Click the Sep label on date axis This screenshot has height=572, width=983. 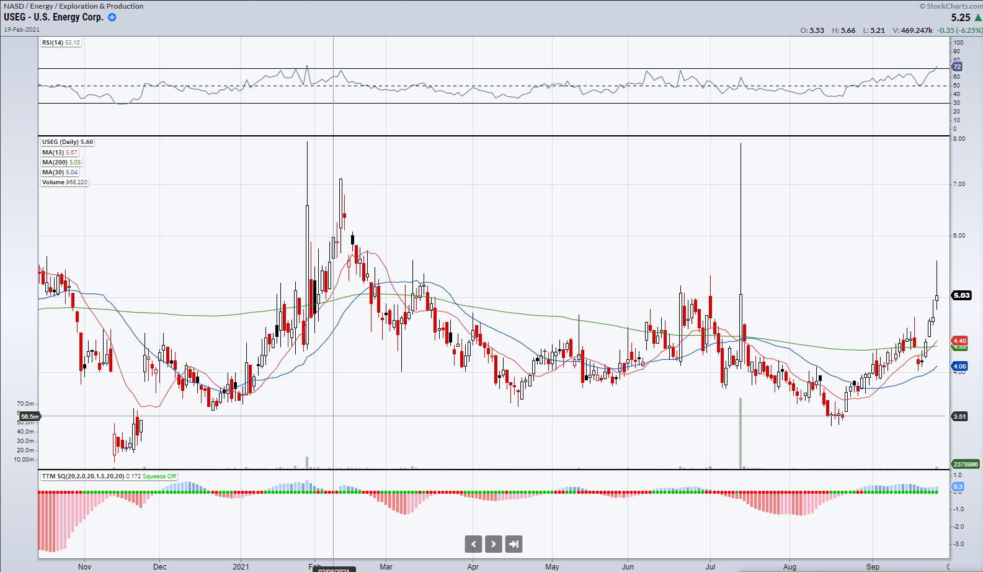click(873, 566)
